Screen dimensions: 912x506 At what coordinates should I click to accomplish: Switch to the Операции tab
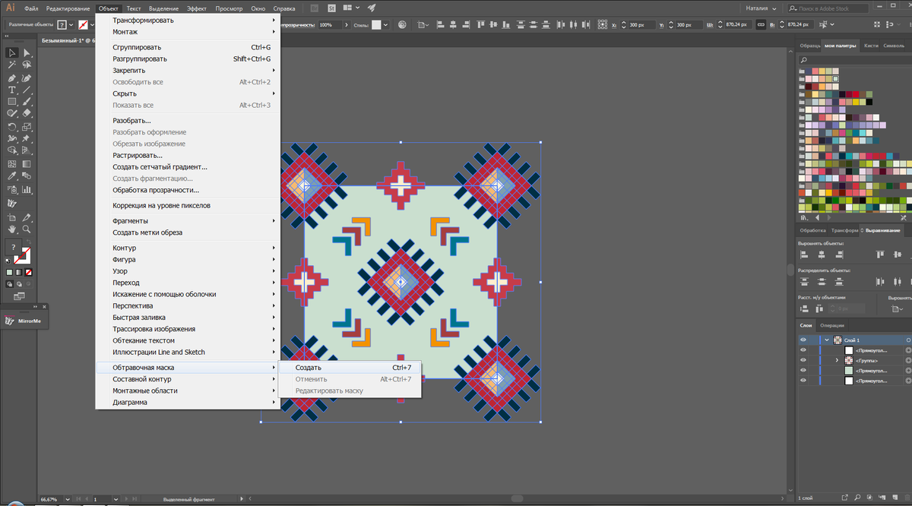pos(831,325)
